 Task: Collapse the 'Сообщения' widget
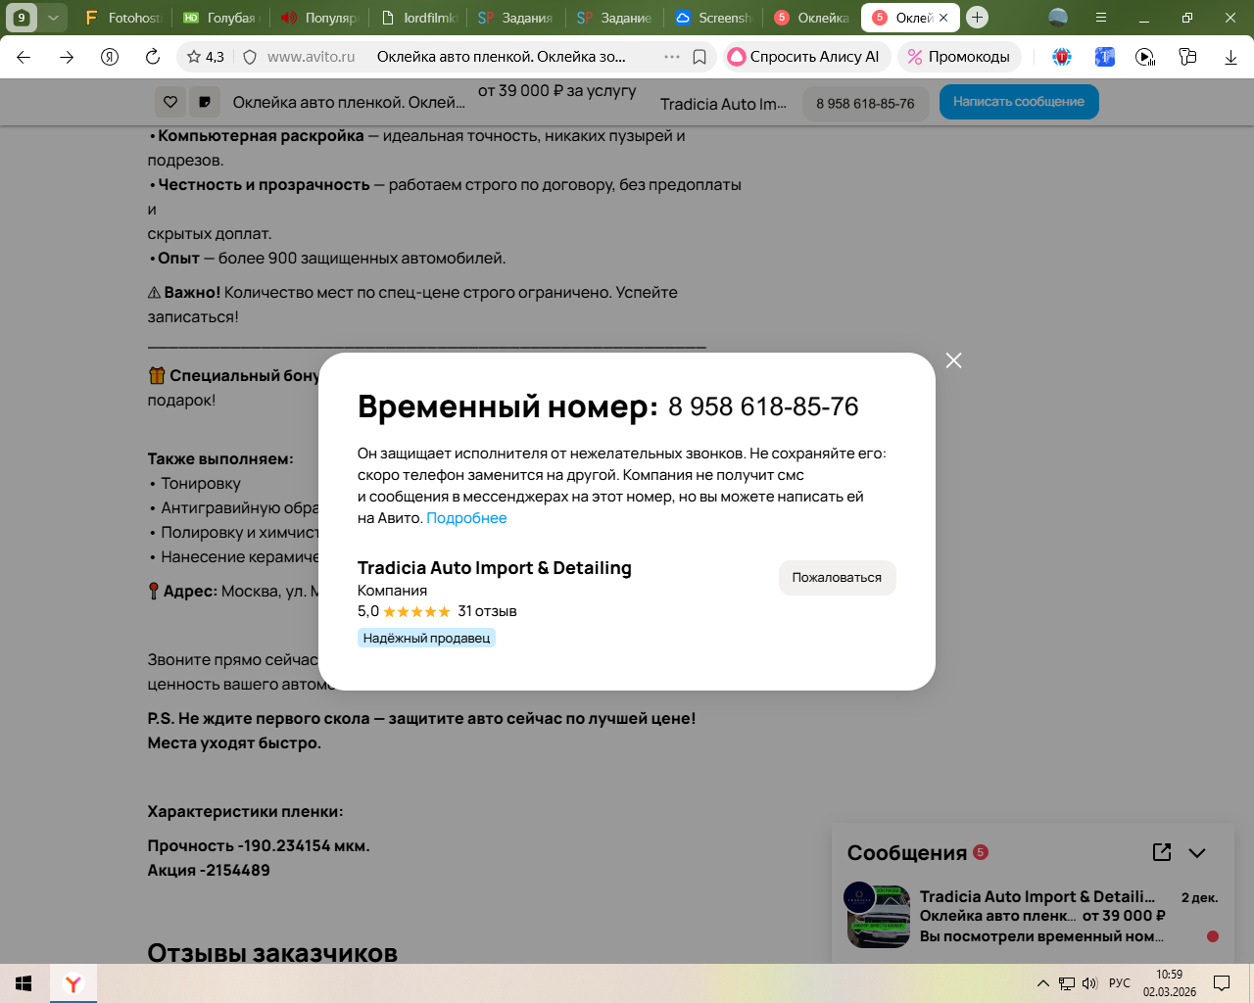pos(1197,852)
